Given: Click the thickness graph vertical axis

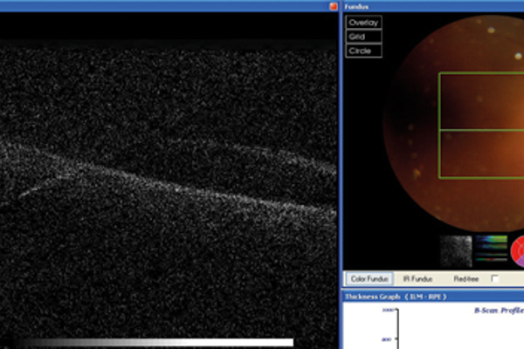Looking at the screenshot, I should pyautogui.click(x=397, y=332).
